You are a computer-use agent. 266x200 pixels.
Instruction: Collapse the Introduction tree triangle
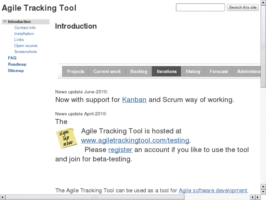[x=5, y=22]
